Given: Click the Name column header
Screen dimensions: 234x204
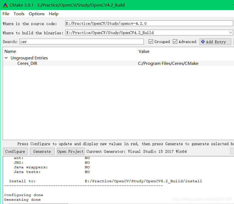Looking at the screenshot, I should point(10,51).
